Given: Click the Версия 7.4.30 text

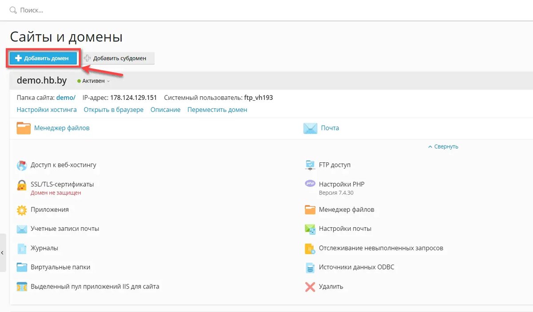Looking at the screenshot, I should click(x=336, y=193).
